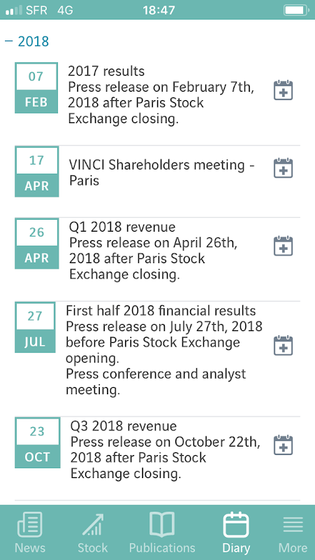
Task: Collapse the 2018 section
Action: click(x=27, y=41)
